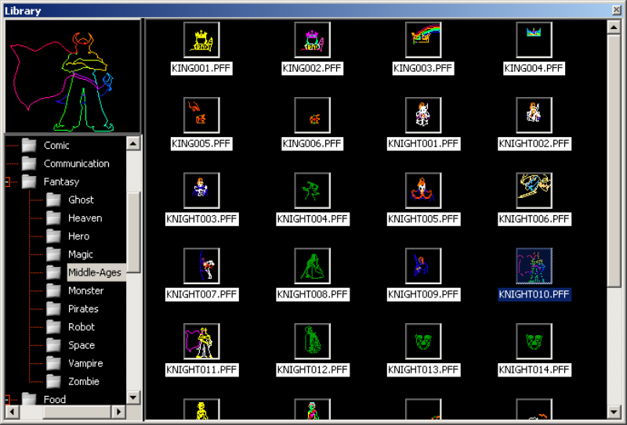This screenshot has height=425, width=627.
Task: Select the KNIGHT005.PFF thumbnail
Action: pos(423,190)
